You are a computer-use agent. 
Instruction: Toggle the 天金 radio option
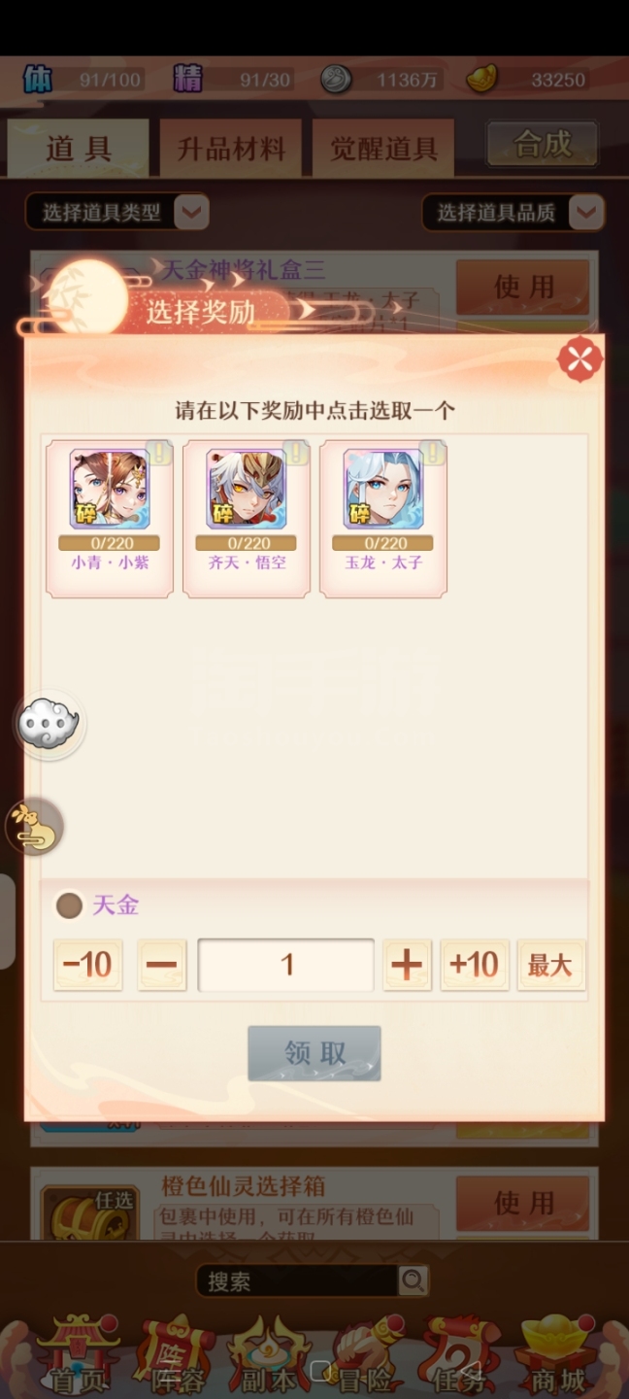(x=69, y=905)
